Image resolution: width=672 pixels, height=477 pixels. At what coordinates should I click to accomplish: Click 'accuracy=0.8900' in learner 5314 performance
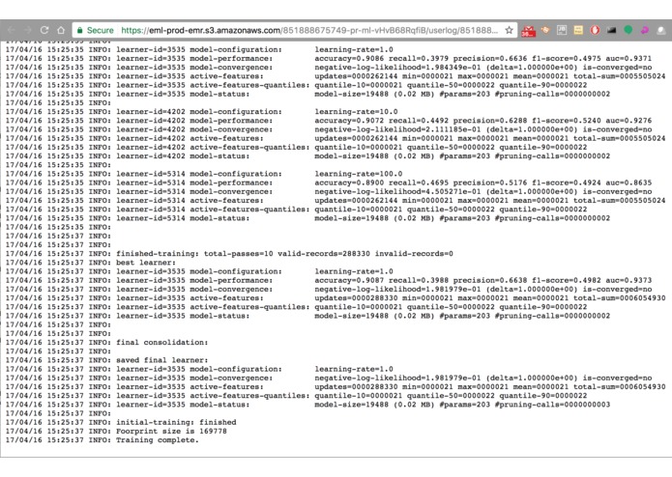point(349,182)
